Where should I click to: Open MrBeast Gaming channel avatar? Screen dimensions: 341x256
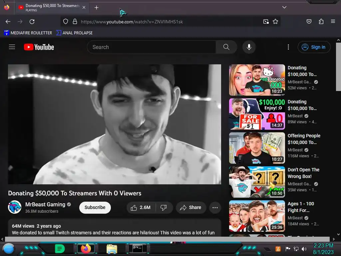[15, 207]
